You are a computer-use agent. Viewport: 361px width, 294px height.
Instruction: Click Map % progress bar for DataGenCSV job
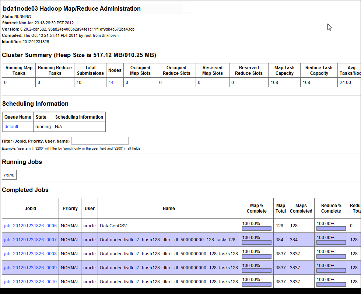coord(256,228)
